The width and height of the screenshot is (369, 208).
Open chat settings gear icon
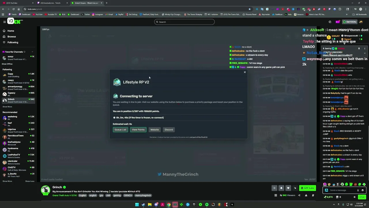[355, 197]
